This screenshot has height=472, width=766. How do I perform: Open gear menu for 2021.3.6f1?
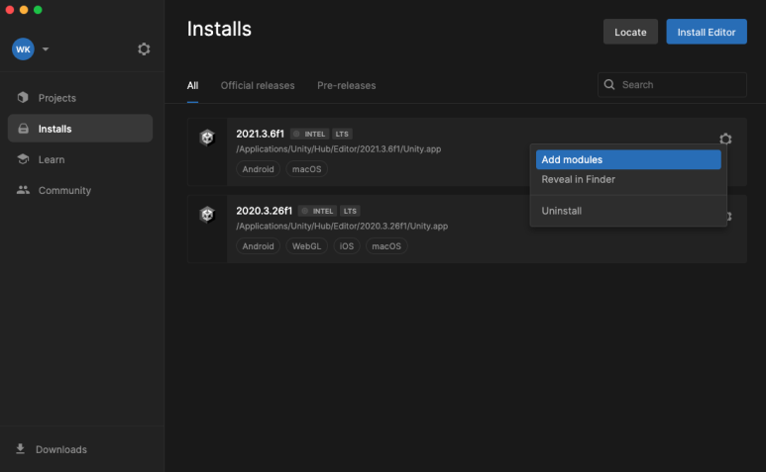coord(725,139)
